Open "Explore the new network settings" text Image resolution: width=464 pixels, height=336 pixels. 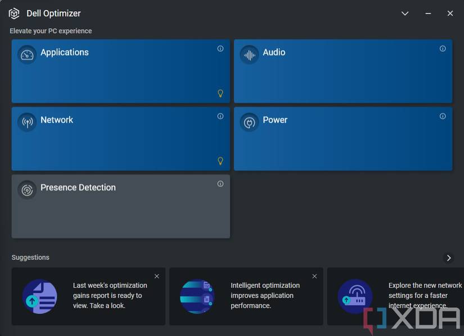425,295
